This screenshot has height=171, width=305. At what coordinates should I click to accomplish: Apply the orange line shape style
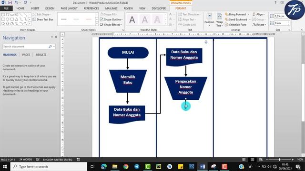pyautogui.click(x=89, y=19)
